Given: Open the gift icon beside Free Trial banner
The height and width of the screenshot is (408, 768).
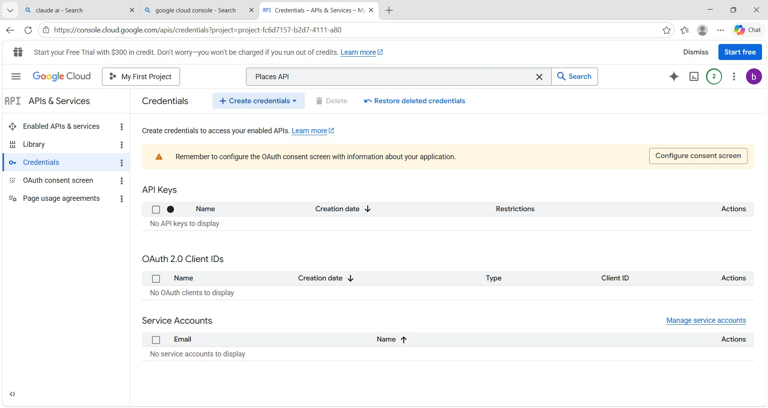Looking at the screenshot, I should tap(18, 52).
